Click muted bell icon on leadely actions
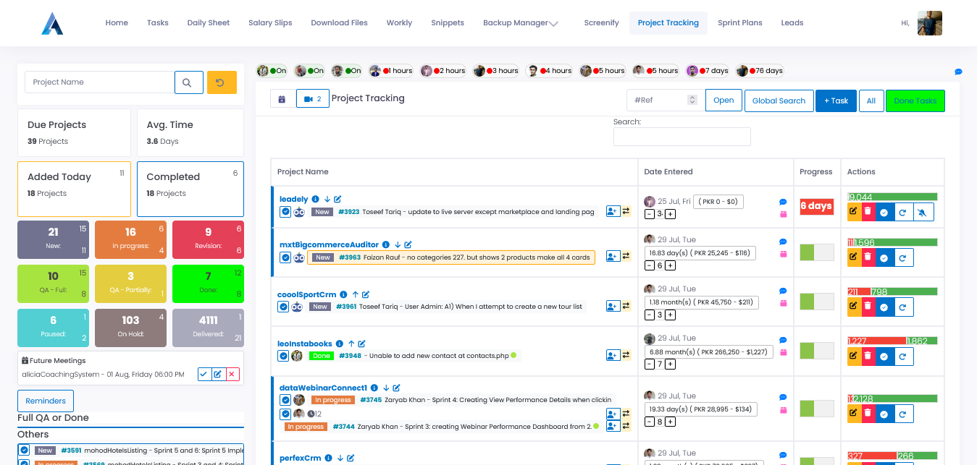The width and height of the screenshot is (977, 465). [923, 211]
